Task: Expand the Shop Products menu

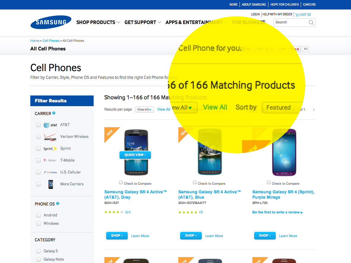Action: point(98,22)
